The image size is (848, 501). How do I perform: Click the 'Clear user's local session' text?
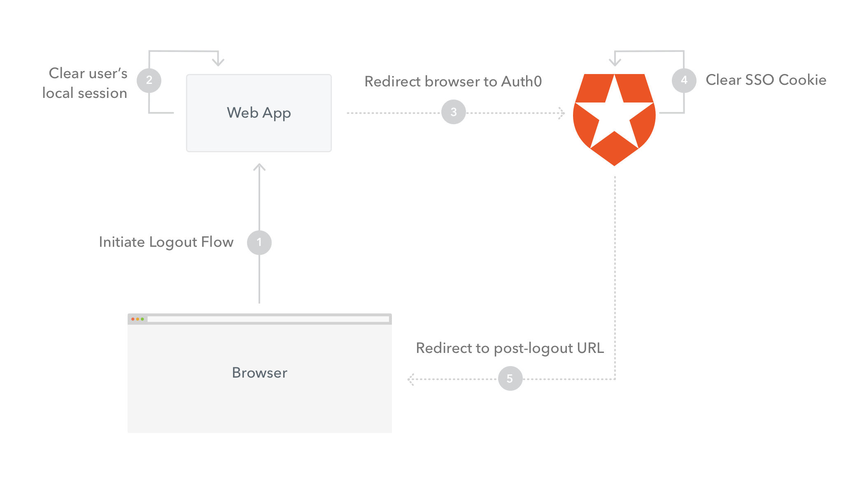point(85,83)
